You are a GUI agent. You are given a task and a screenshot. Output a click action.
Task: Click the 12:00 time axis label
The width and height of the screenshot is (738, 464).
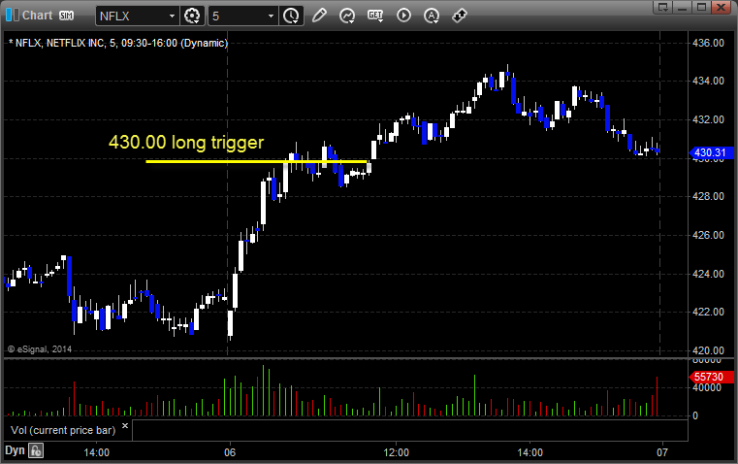[397, 452]
